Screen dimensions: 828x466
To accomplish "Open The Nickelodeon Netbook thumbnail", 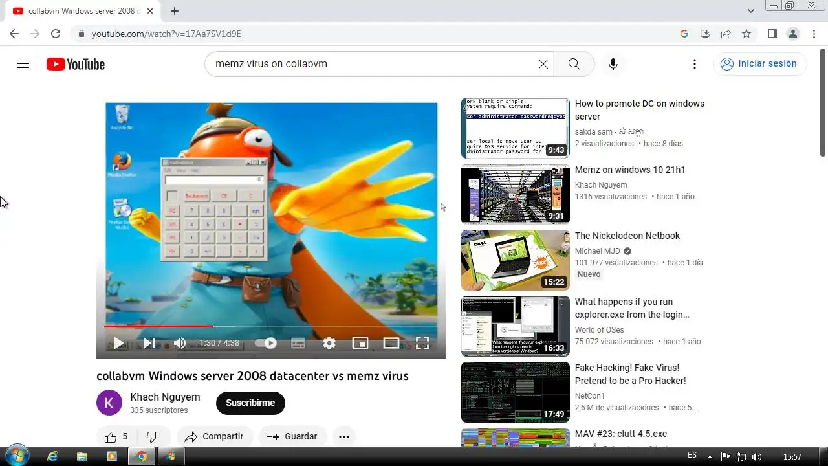I will coord(516,260).
